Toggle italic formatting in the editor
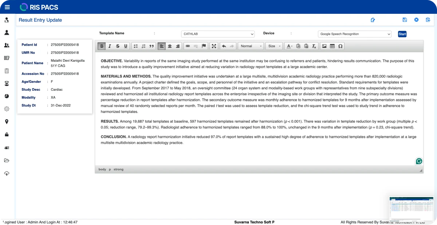 [x=110, y=46]
